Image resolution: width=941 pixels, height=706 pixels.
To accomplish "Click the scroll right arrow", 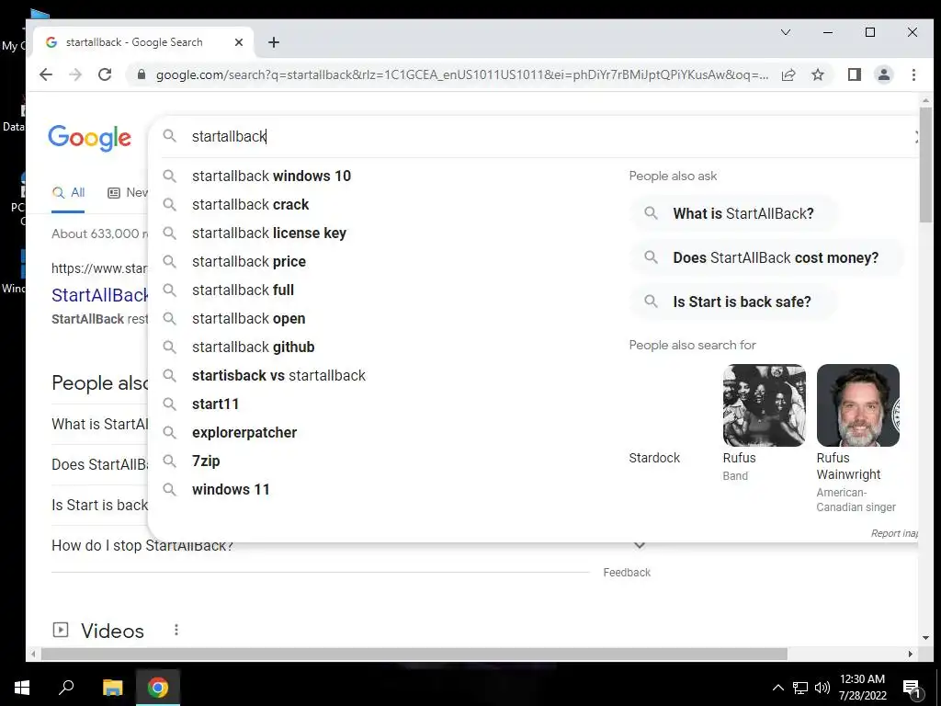I will point(911,654).
